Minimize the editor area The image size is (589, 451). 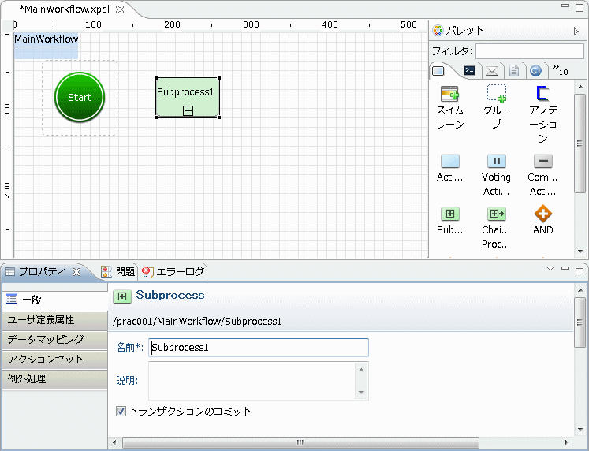[565, 6]
